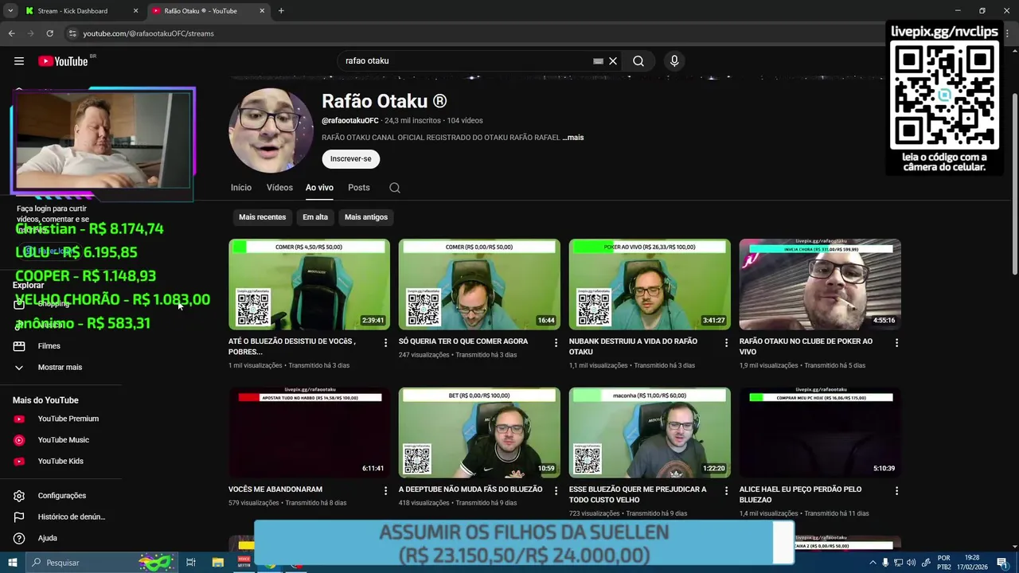1019x573 pixels.
Task: Switch to Posts channel tab
Action: pos(359,188)
